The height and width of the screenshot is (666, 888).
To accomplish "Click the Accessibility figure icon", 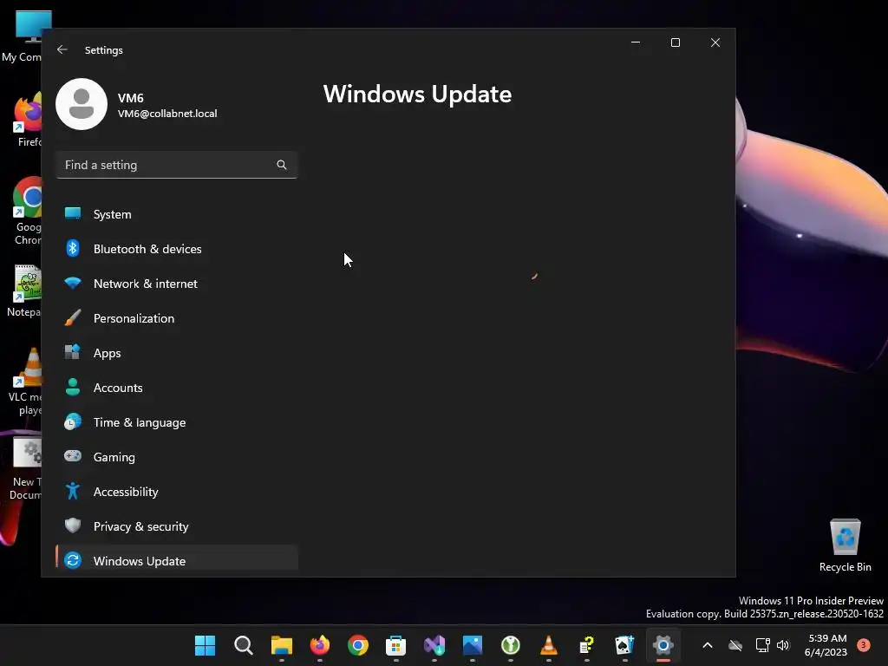I will (73, 491).
